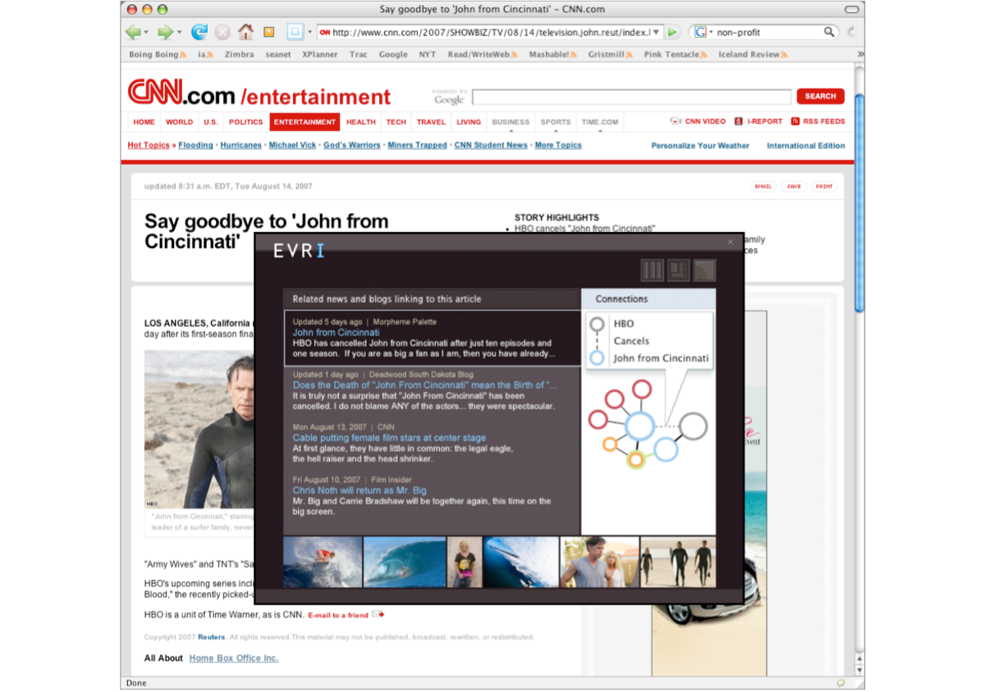The height and width of the screenshot is (692, 985).
Task: Click the large grey HBO connection node
Action: (693, 426)
